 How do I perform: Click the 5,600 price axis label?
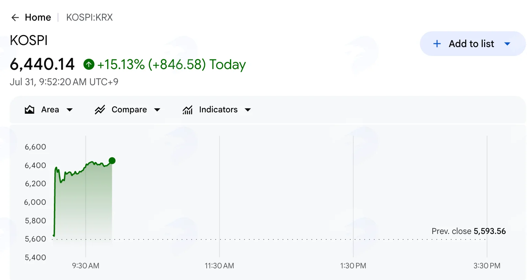click(35, 239)
